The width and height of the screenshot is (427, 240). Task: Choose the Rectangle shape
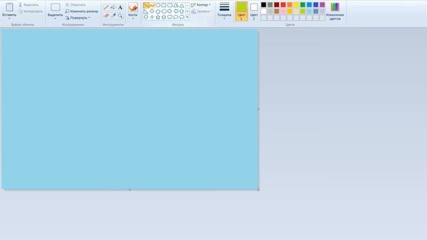point(164,5)
